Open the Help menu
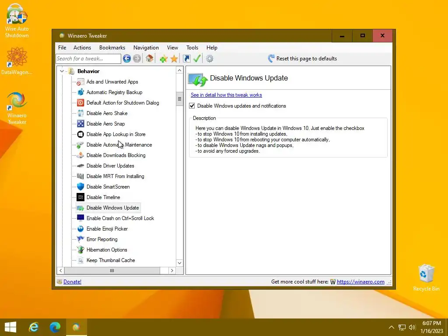This screenshot has width=448, height=336. [212, 48]
